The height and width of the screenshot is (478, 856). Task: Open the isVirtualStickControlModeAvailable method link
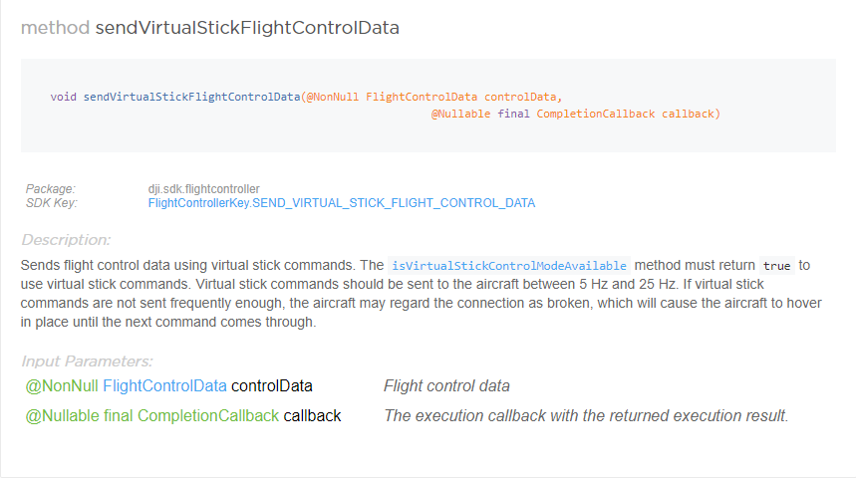click(508, 266)
